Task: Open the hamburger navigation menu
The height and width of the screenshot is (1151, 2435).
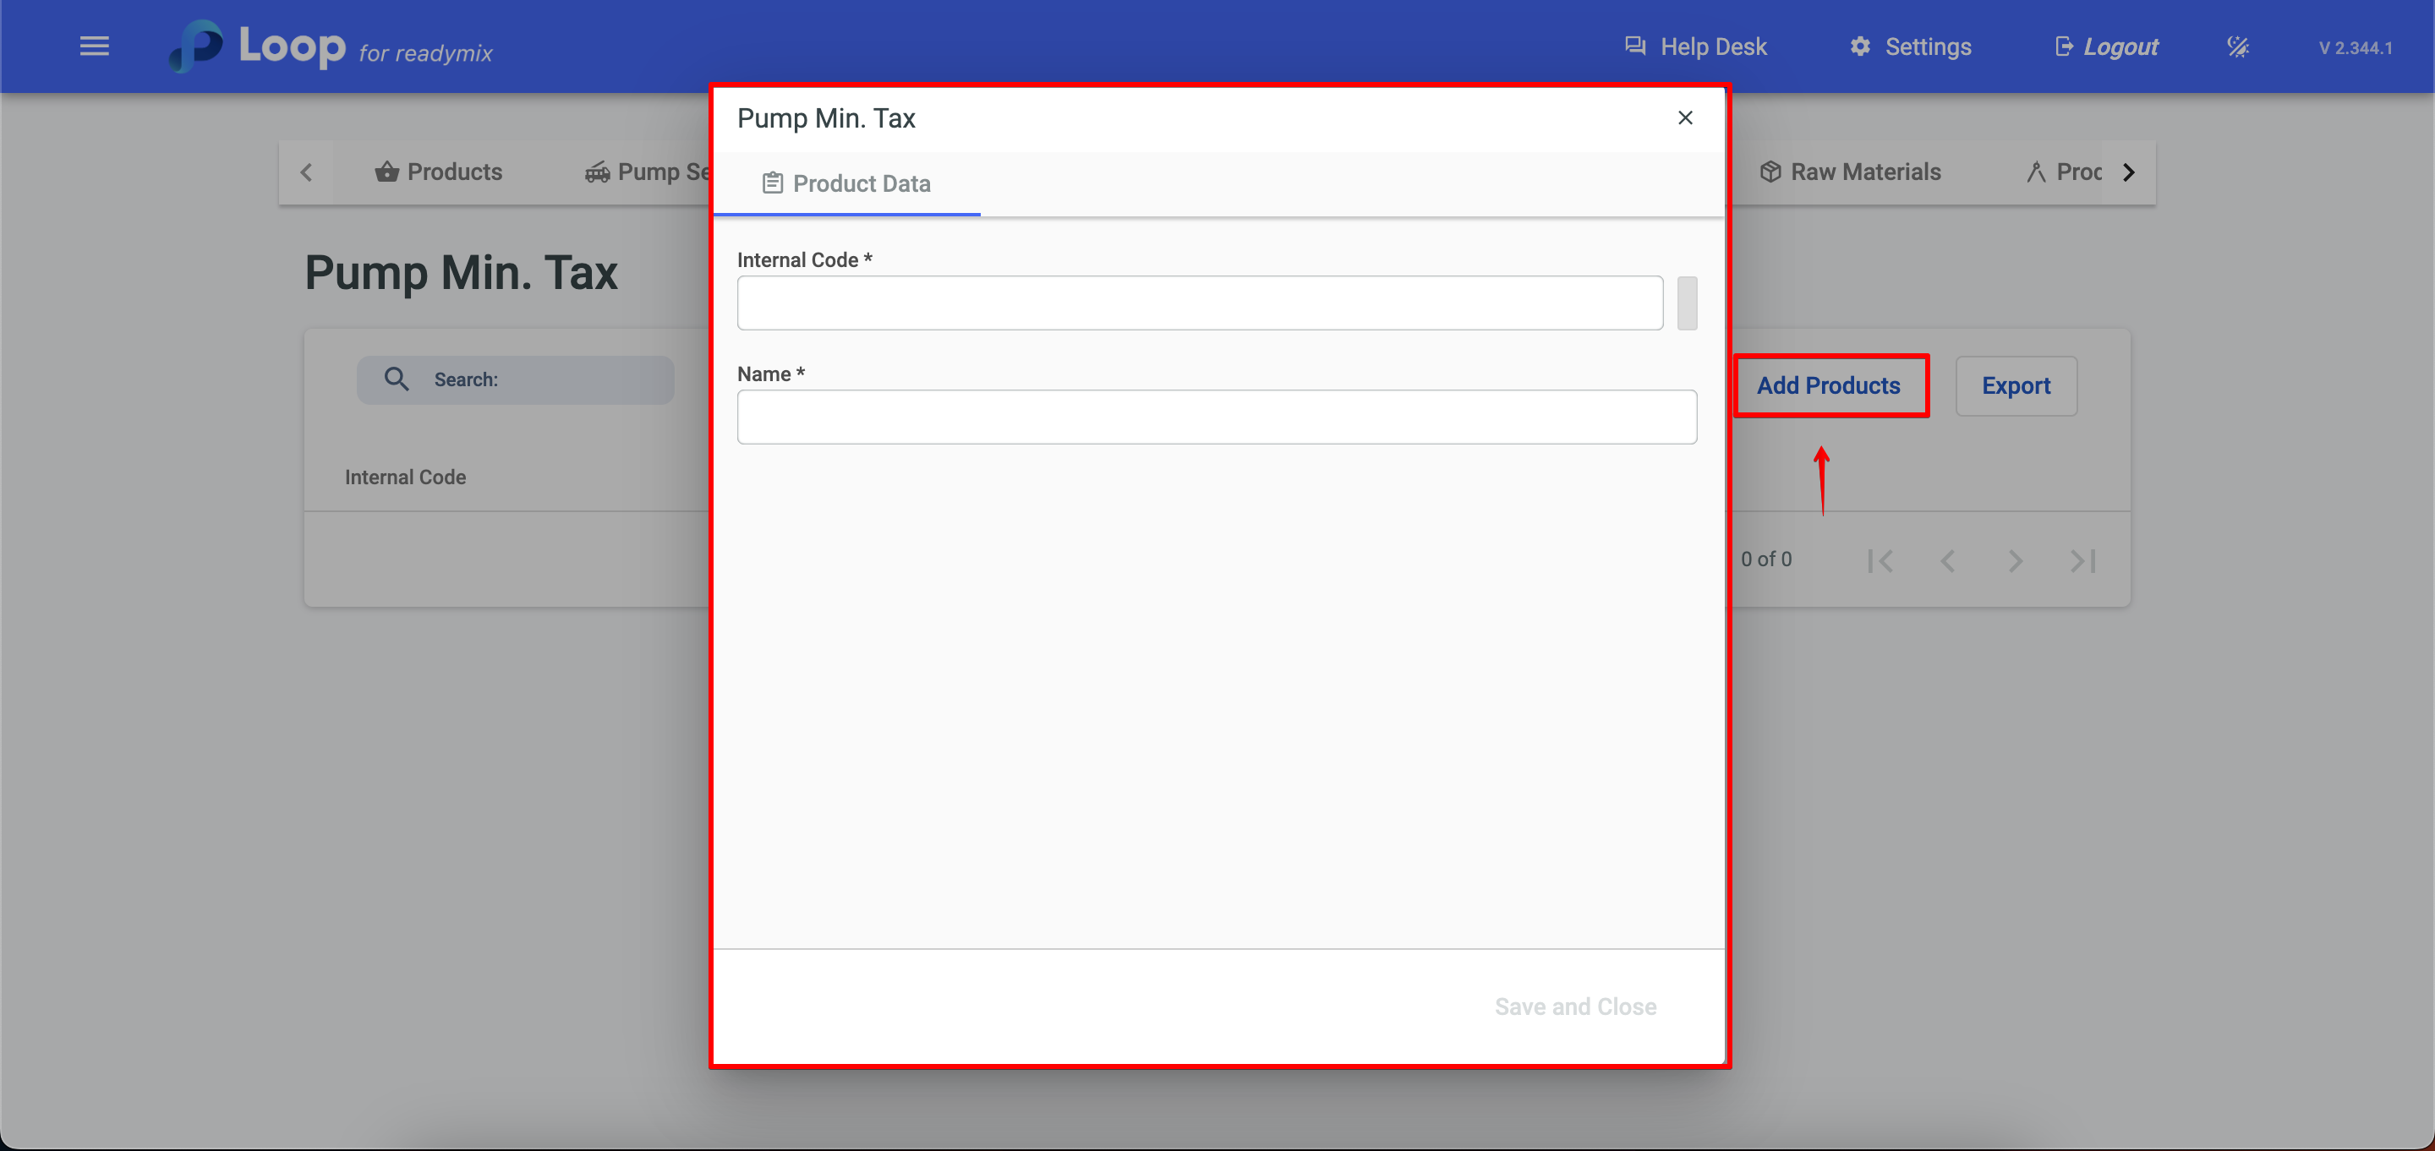Action: click(x=95, y=46)
